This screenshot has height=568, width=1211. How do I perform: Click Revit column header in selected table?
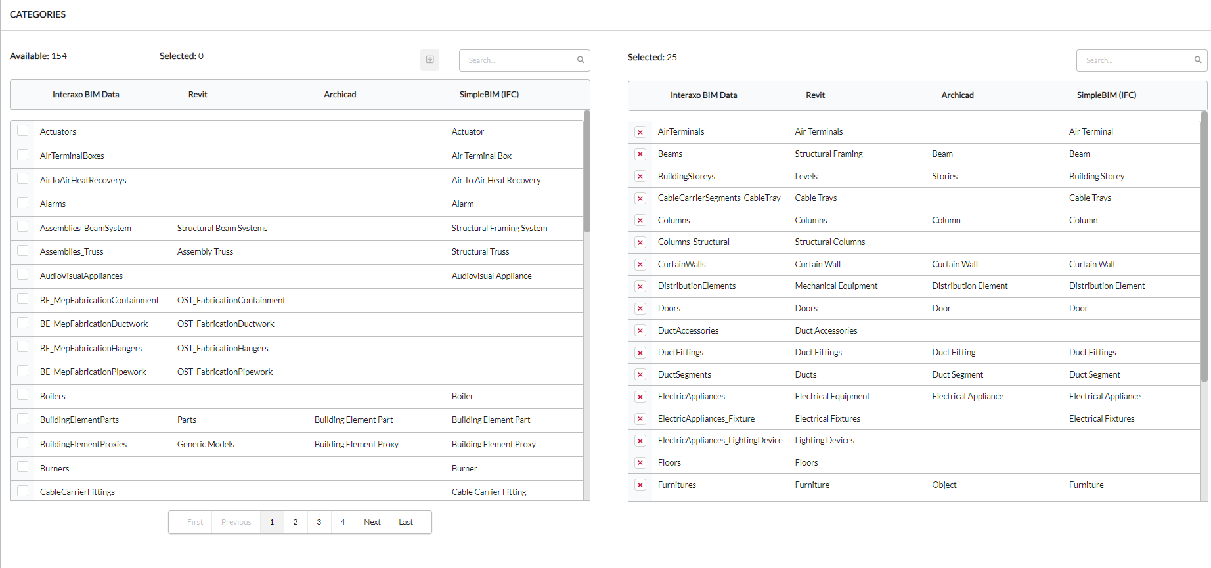[x=816, y=95]
